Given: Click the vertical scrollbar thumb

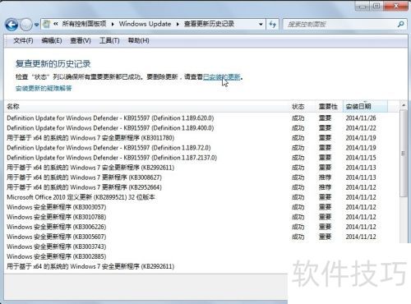Looking at the screenshot, I should (x=403, y=154).
